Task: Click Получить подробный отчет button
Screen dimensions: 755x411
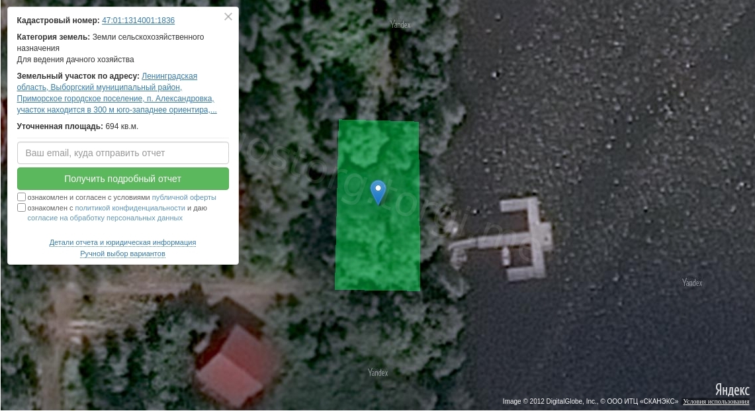Action: coord(123,179)
